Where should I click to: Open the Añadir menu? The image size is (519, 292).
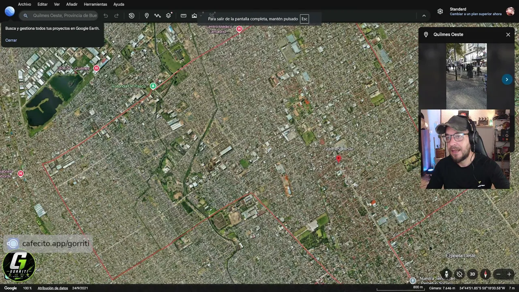click(x=72, y=4)
